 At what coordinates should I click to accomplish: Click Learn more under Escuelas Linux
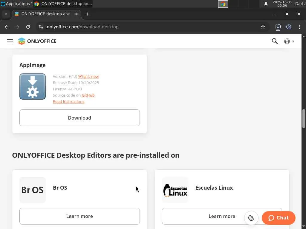(x=222, y=216)
